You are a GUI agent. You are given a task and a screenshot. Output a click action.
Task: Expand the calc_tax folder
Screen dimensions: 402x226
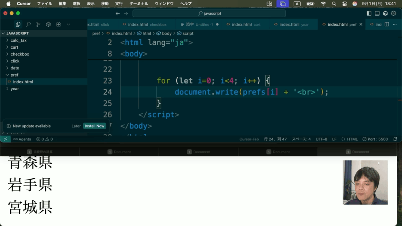[18, 40]
